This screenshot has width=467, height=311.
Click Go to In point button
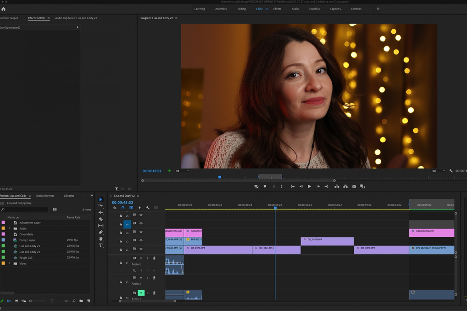pos(293,186)
